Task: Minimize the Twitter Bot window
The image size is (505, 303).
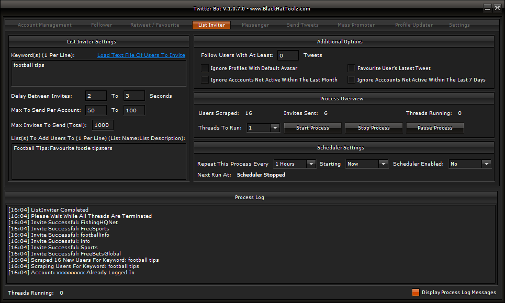Action: 488,8
